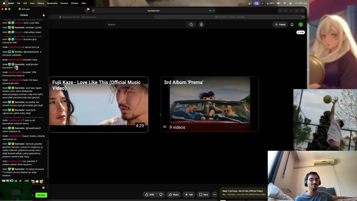357x201 pixels.
Task: Mute the tab audio in address bar
Action: [x=210, y=11]
